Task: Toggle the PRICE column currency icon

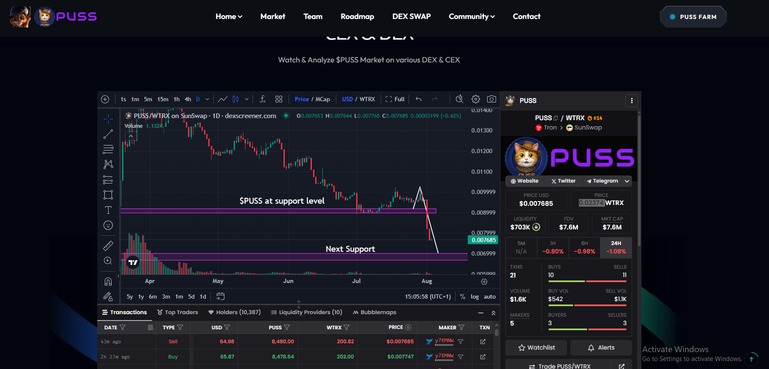Action: (x=408, y=327)
